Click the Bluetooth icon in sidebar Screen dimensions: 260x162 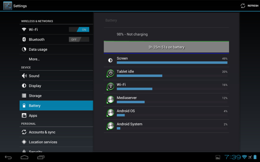pos(24,39)
